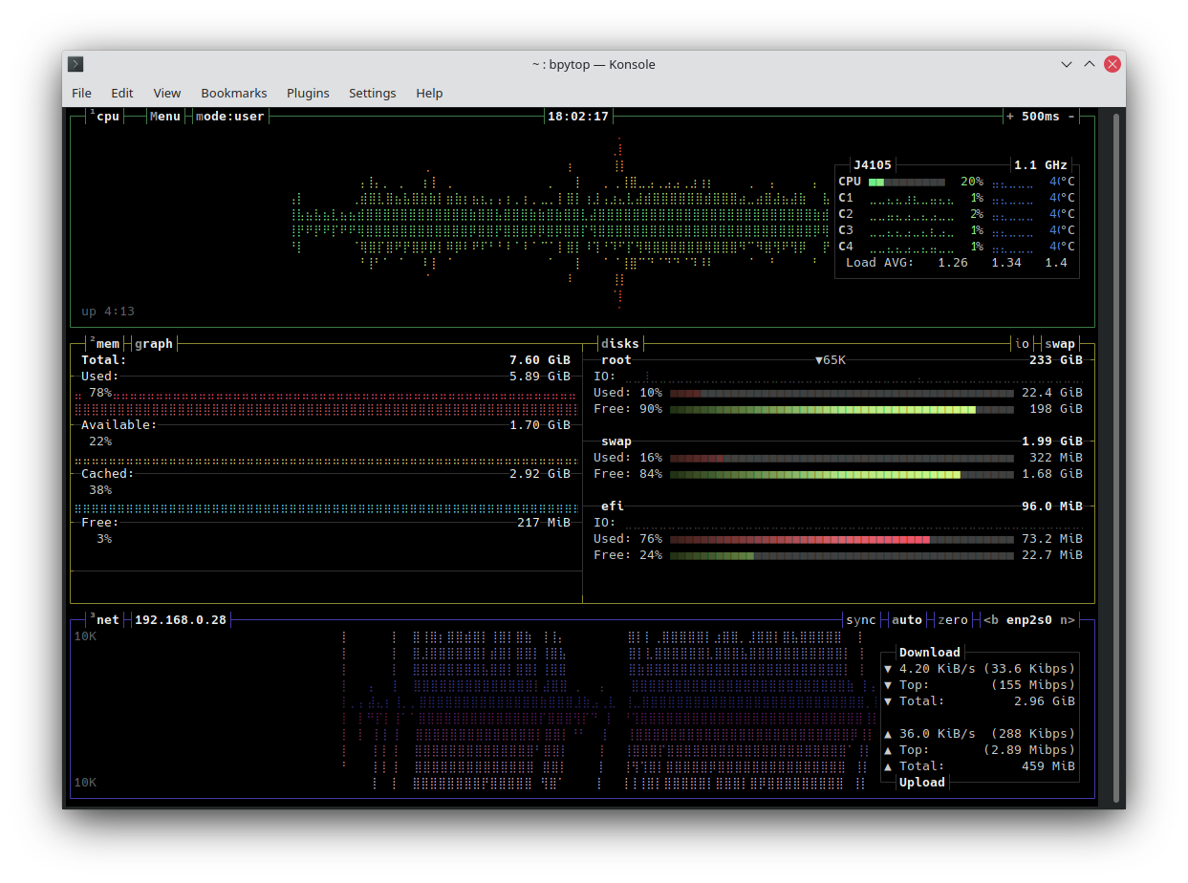
Task: Open the Plugins menu
Action: click(x=308, y=93)
